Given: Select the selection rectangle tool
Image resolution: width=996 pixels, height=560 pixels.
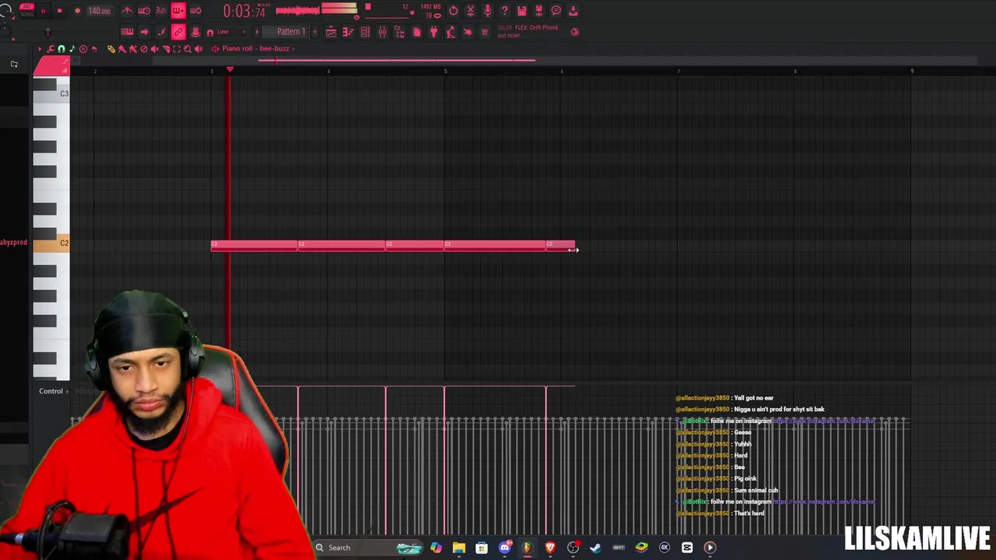Looking at the screenshot, I should (177, 49).
